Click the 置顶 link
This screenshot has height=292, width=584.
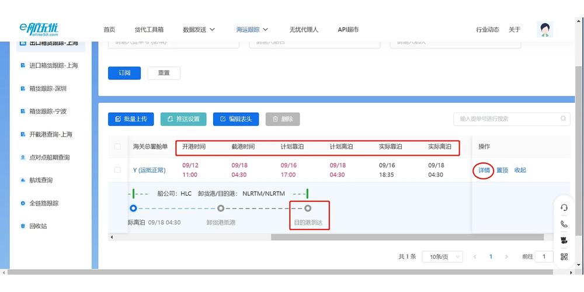point(502,170)
